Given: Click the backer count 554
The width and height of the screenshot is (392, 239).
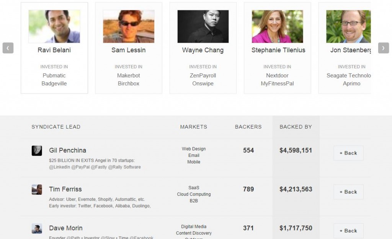Looking at the screenshot, I should [x=248, y=150].
